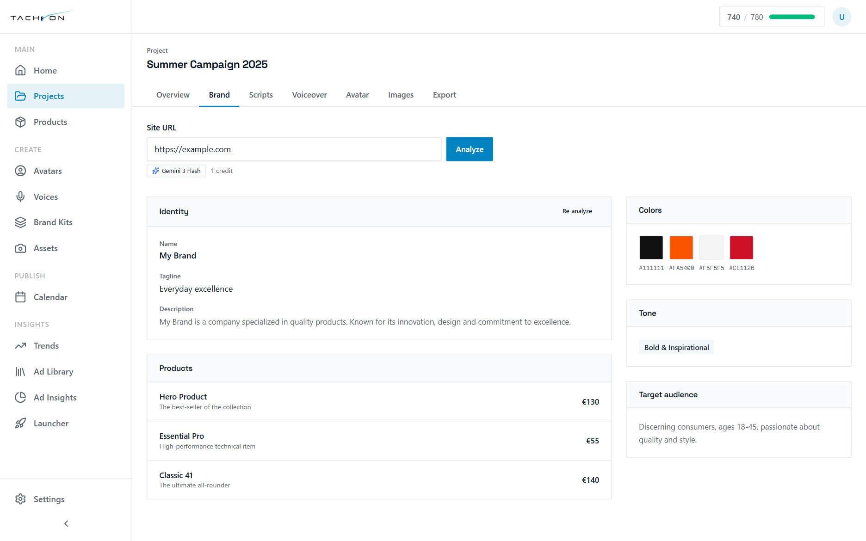
Task: Click the €55 price
Action: pos(592,441)
